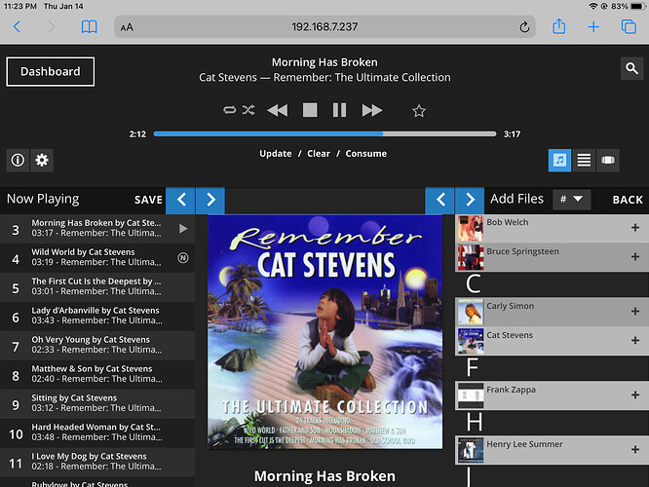
Task: Toggle repeat playback mode
Action: 230,110
